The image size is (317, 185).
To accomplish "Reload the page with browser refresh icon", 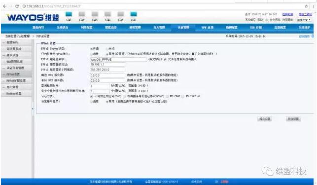I will pos(17,6).
